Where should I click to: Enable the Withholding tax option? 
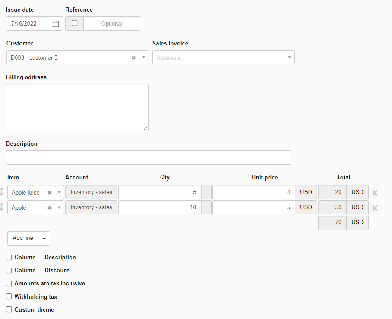click(x=9, y=297)
